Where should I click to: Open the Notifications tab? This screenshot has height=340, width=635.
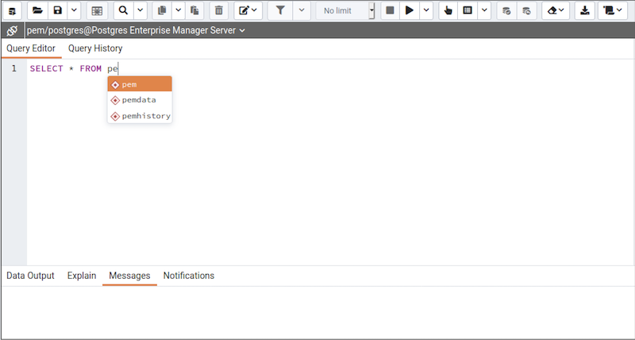click(189, 276)
